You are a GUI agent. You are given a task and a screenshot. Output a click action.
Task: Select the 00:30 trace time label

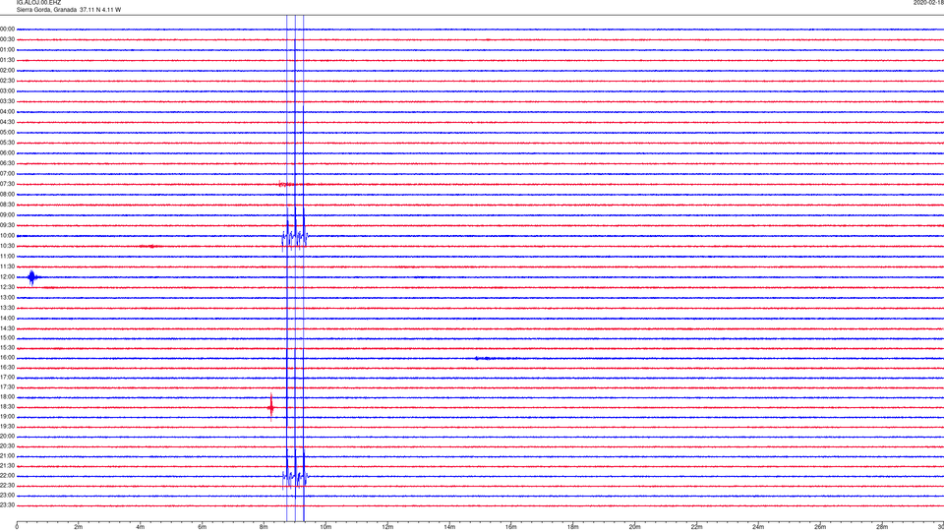point(7,39)
